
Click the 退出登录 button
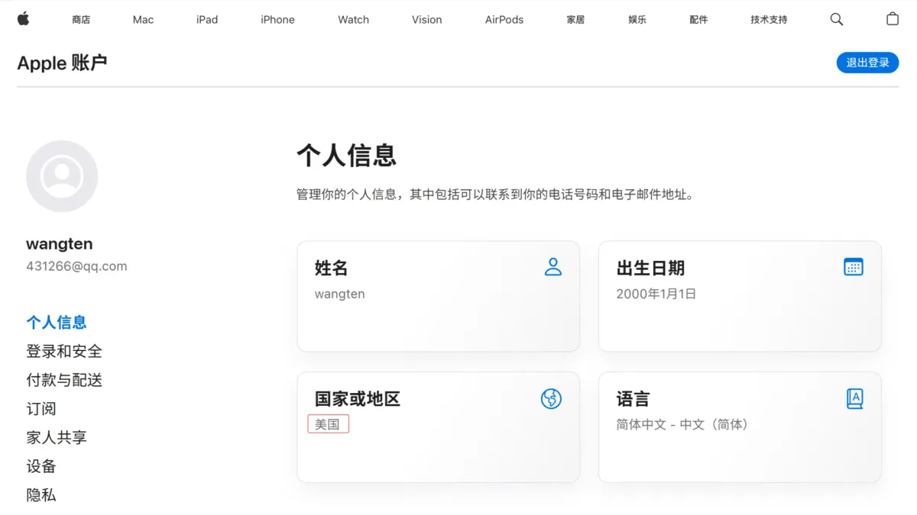click(x=867, y=63)
